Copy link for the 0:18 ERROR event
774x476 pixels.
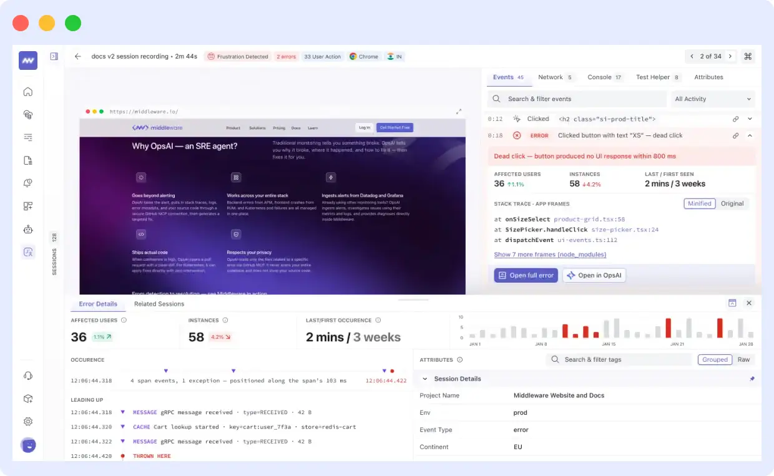(736, 135)
